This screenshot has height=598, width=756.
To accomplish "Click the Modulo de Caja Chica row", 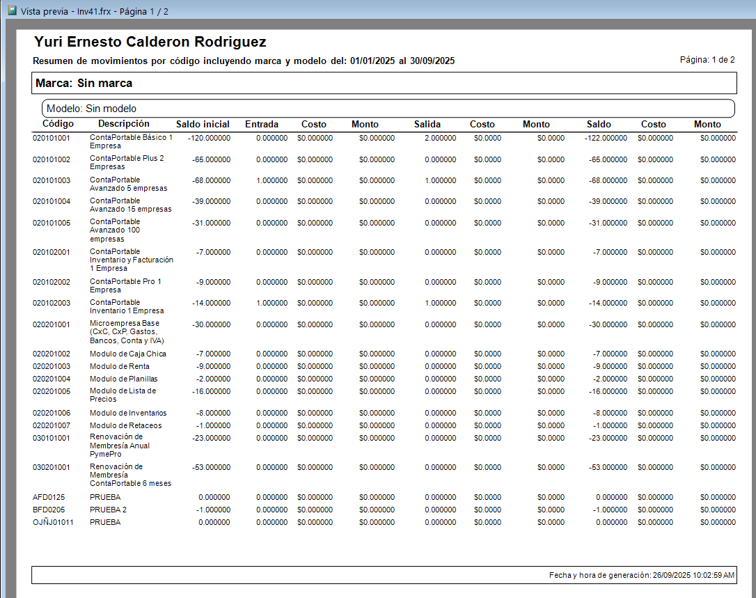I will 384,354.
